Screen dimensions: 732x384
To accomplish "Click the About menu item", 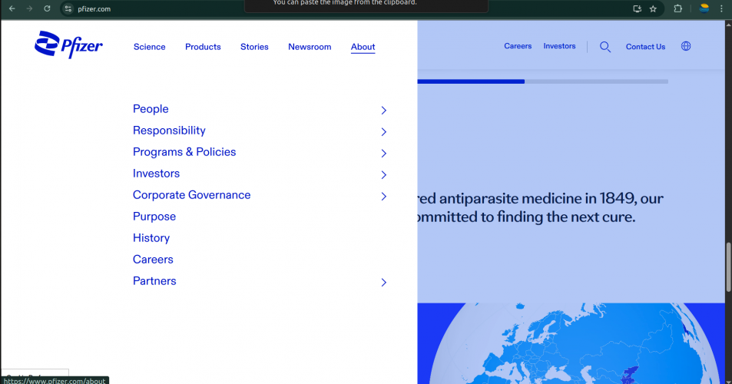I will [363, 47].
